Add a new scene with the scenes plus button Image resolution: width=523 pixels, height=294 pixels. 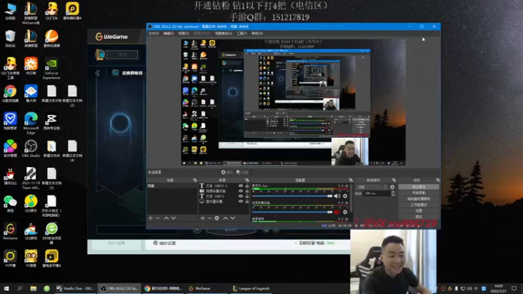click(x=150, y=218)
